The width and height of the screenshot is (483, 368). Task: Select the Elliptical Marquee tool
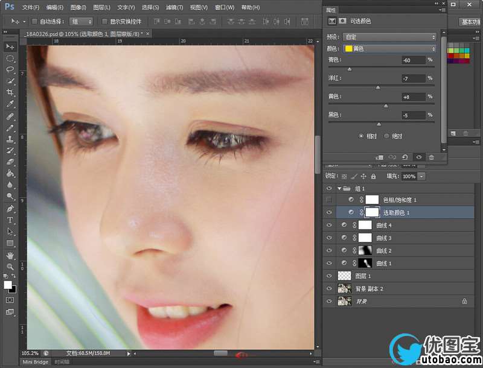(x=10, y=58)
